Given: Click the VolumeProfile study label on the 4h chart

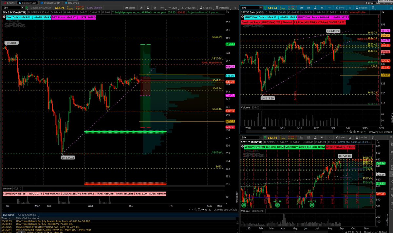Looking at the screenshot, I should click(x=358, y=12).
